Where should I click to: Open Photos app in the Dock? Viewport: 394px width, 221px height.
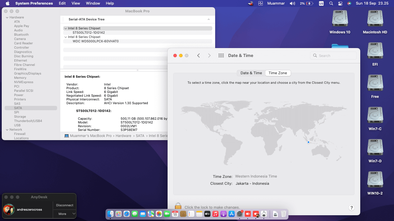click(159, 214)
